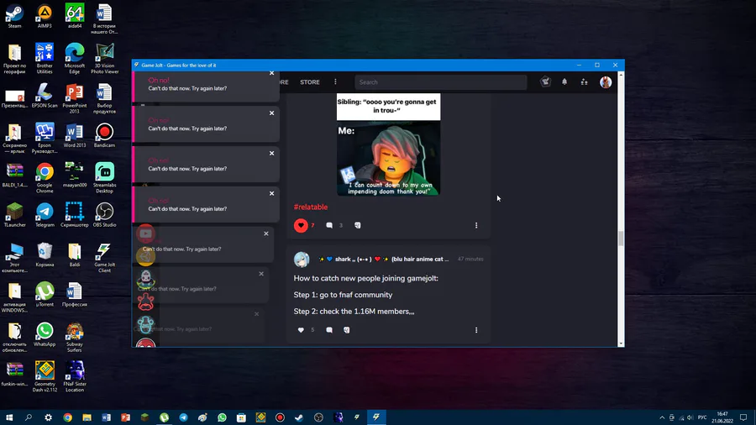Open Telegram from the taskbar
Image resolution: width=756 pixels, height=425 pixels.
[183, 417]
